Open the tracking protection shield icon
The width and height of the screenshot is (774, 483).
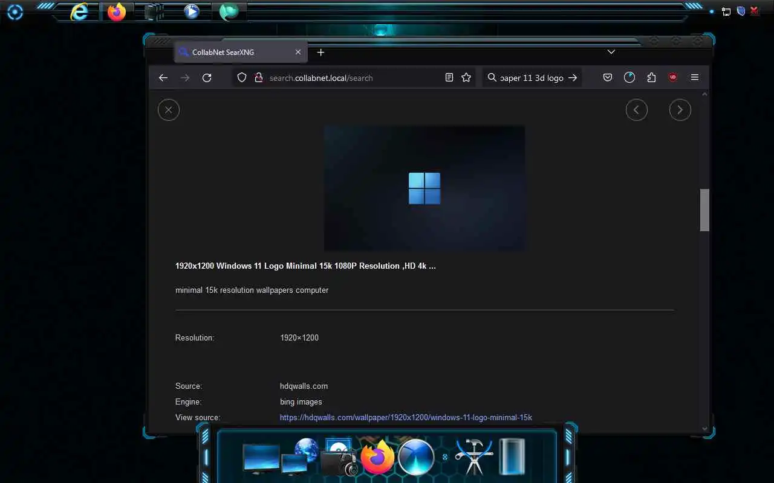click(242, 78)
